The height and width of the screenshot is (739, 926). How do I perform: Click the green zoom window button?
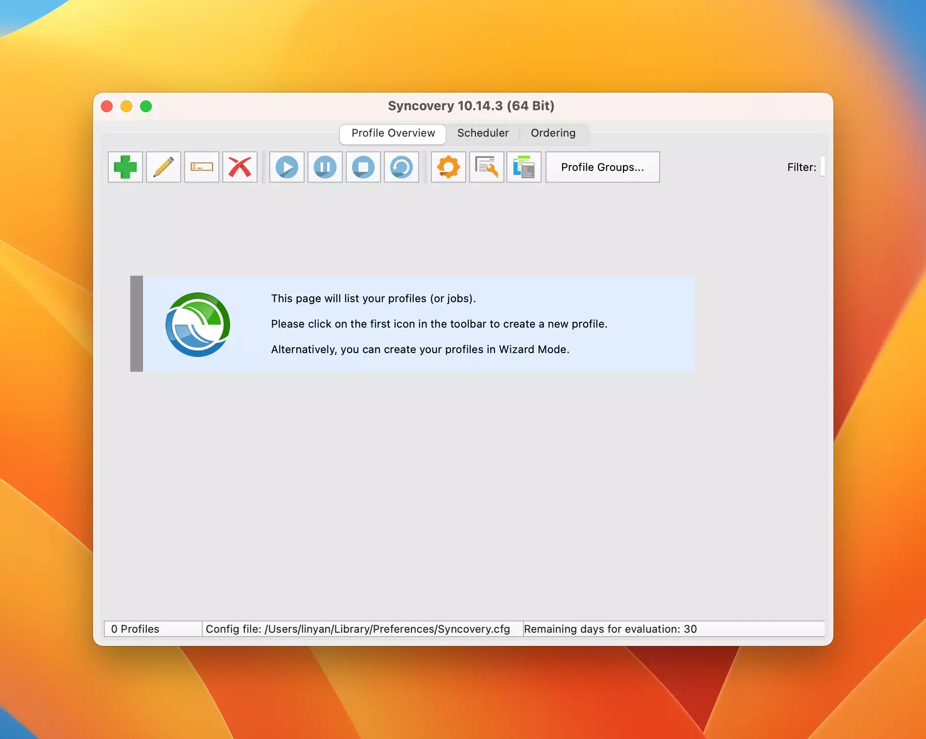pos(146,106)
